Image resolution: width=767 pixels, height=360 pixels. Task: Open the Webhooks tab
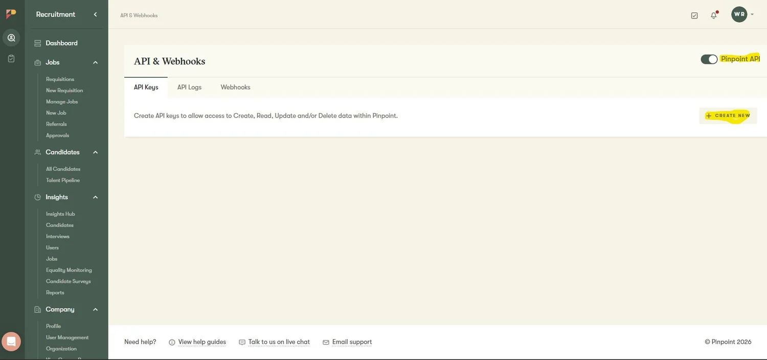(236, 86)
